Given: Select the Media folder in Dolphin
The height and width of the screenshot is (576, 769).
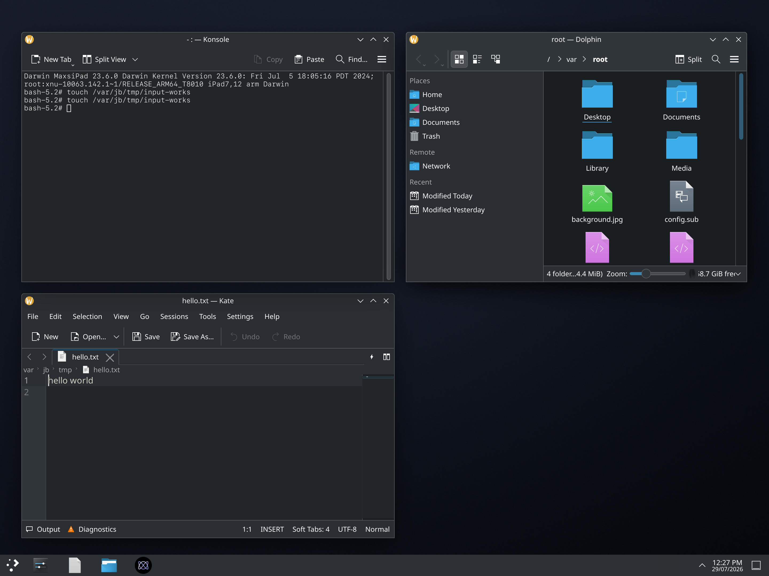Looking at the screenshot, I should (x=681, y=151).
